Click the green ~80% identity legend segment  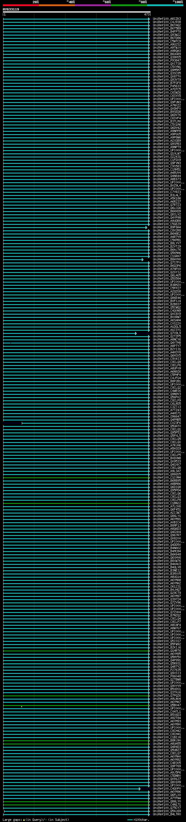tap(129, 5)
